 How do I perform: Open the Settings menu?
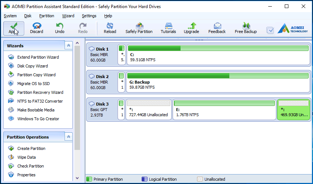point(89,16)
